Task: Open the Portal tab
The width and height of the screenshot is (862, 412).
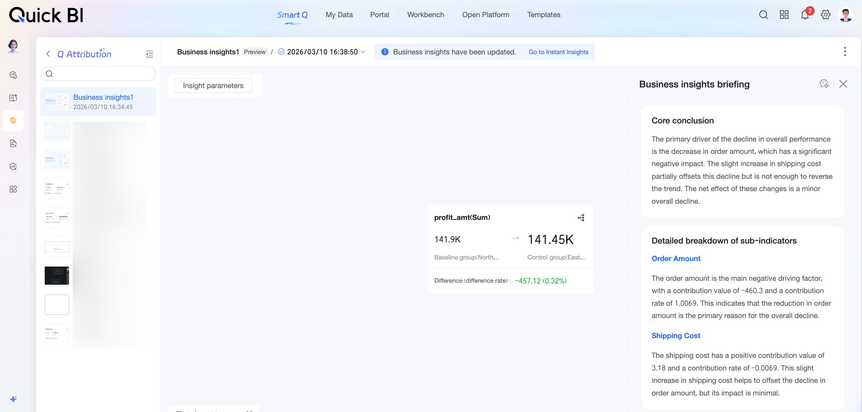Action: (x=379, y=15)
